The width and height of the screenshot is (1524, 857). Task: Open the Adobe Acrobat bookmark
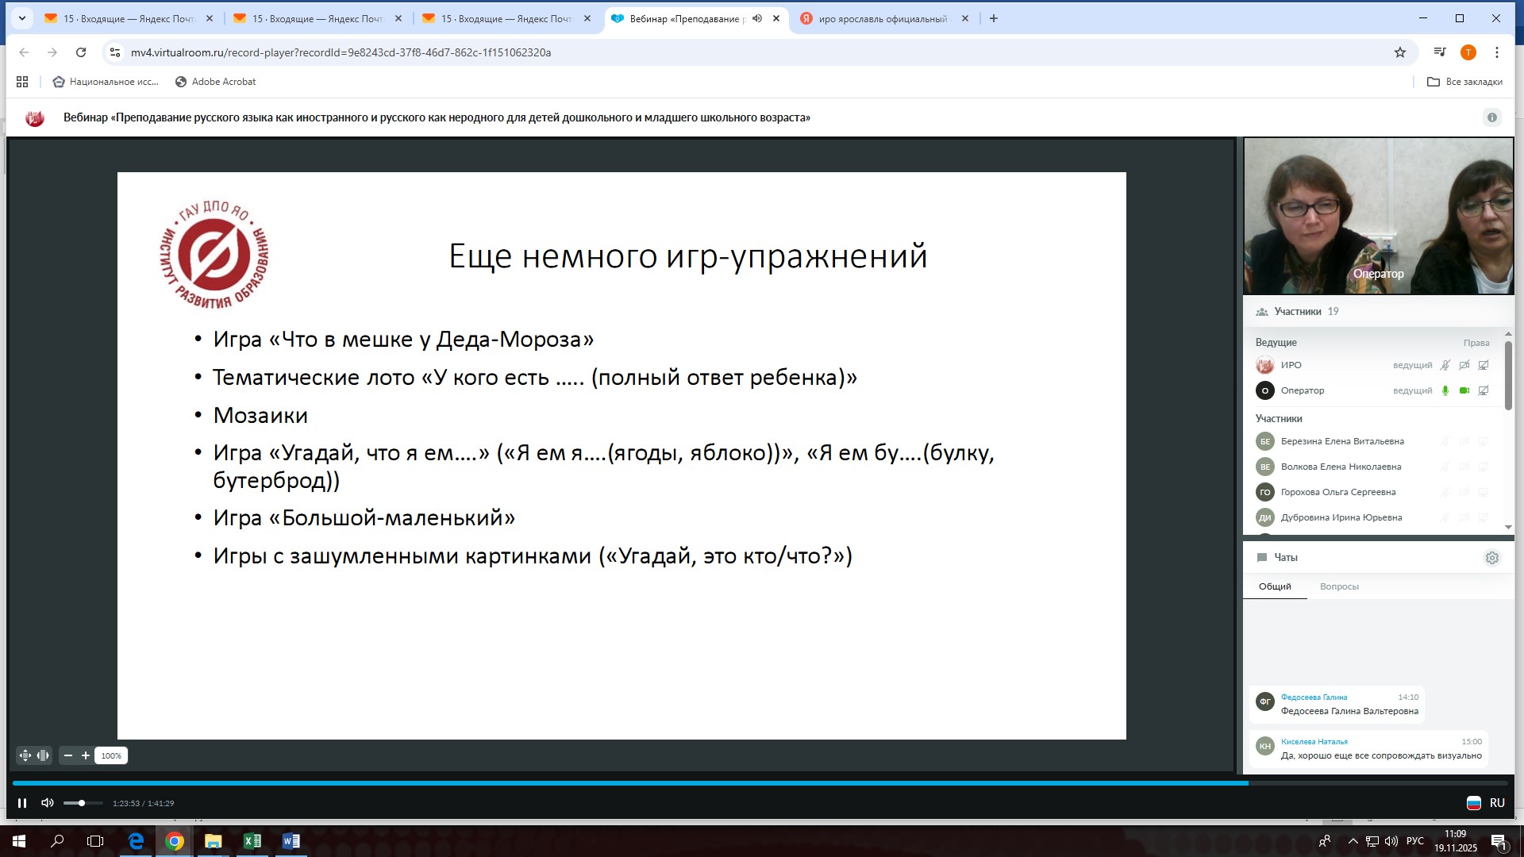pyautogui.click(x=215, y=82)
